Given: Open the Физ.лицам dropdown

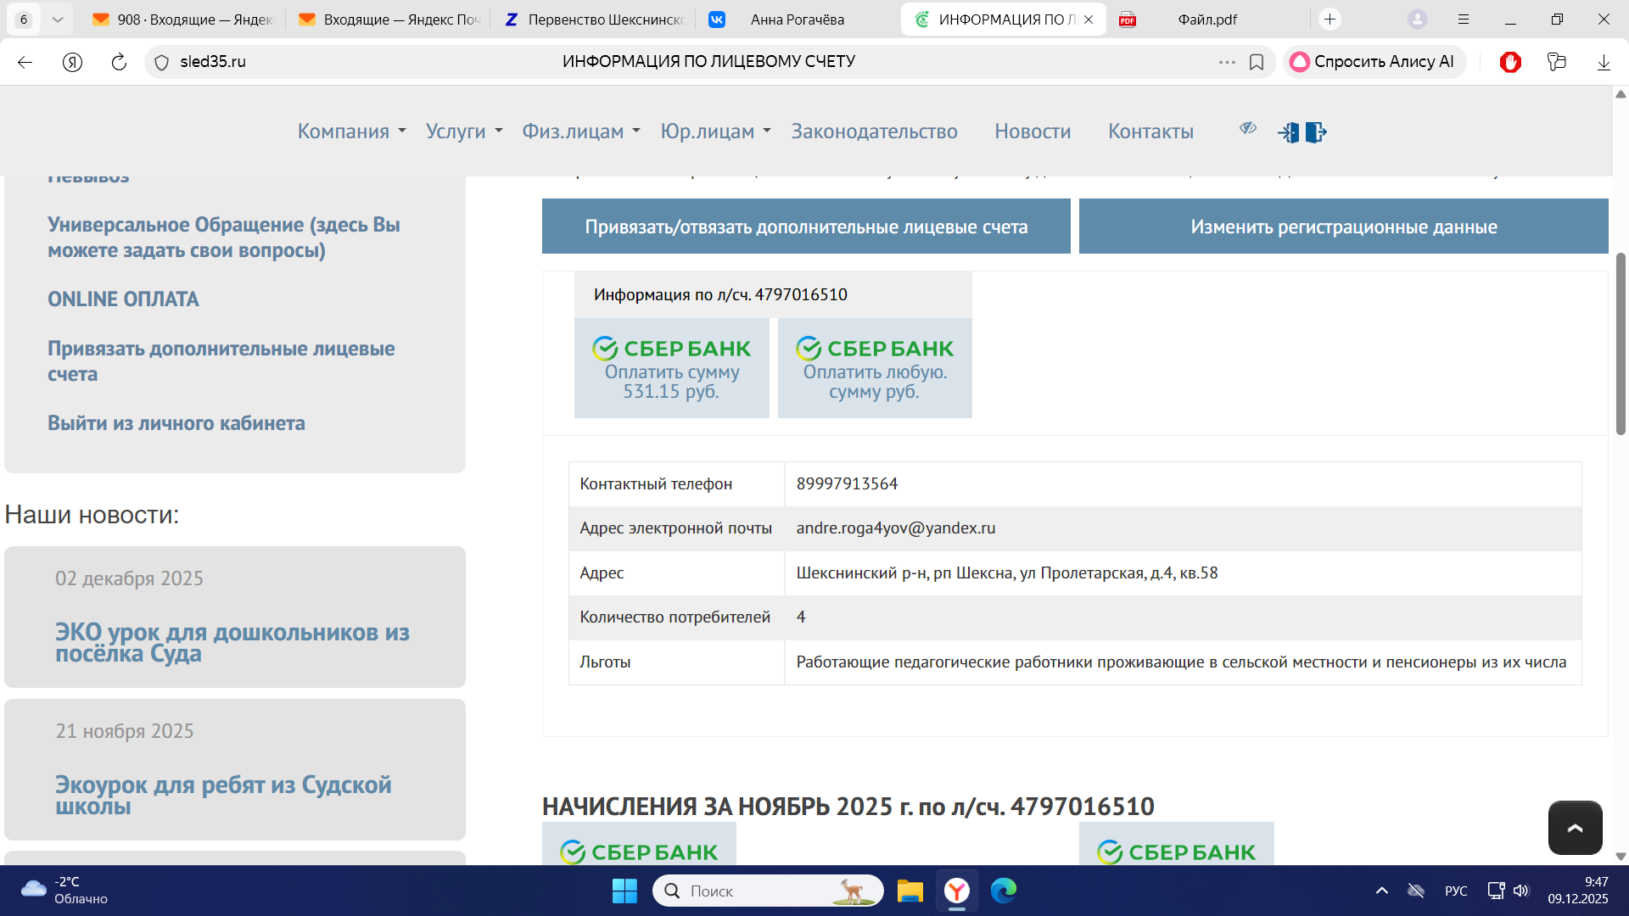Looking at the screenshot, I should (x=580, y=131).
